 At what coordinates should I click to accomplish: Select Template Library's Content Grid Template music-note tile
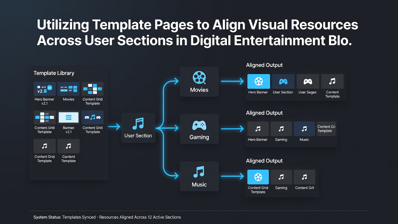(44, 146)
